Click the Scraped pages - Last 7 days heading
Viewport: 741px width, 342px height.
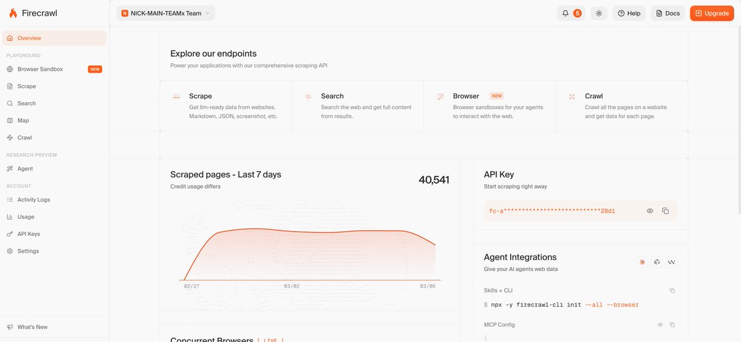[x=226, y=175]
